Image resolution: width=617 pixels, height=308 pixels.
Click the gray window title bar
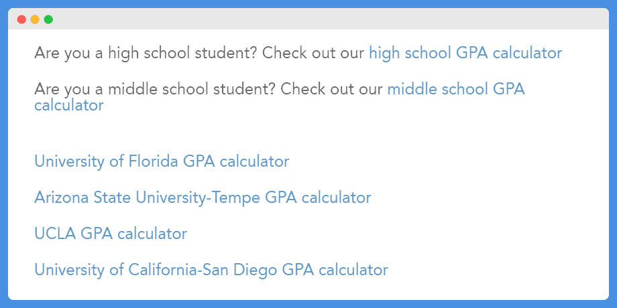point(308,19)
